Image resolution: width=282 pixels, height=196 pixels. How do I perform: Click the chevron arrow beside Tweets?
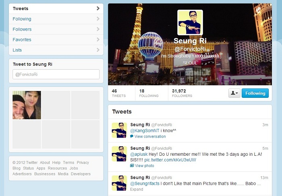98,8
